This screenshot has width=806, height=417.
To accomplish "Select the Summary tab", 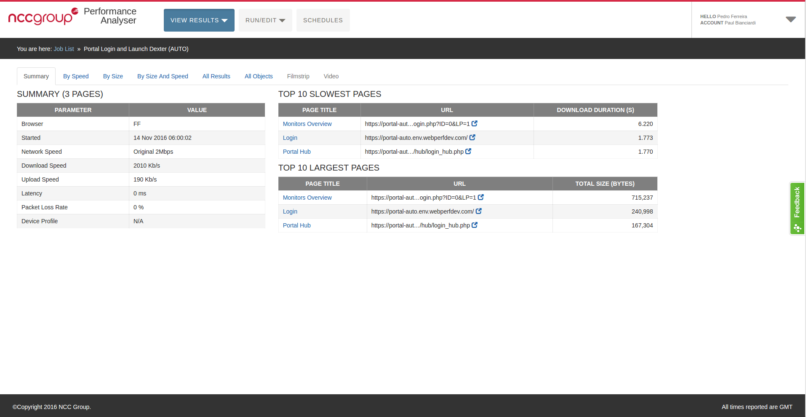I will coord(36,76).
